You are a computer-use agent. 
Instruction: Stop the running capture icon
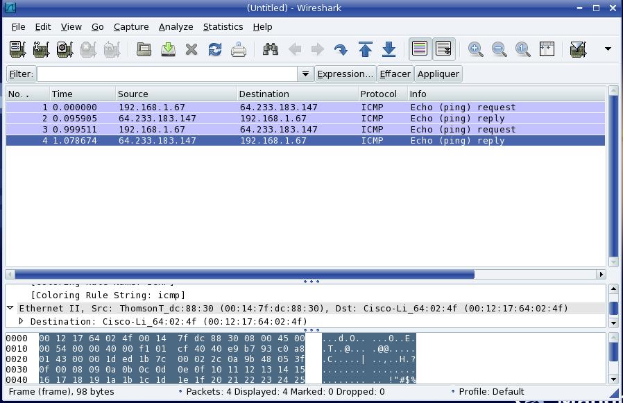click(x=88, y=49)
